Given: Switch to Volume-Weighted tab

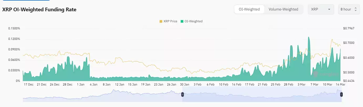Looking at the screenshot, I should pos(283,9).
